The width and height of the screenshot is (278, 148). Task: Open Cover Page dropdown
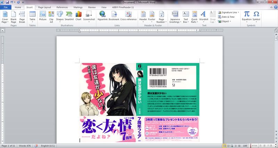5,17
